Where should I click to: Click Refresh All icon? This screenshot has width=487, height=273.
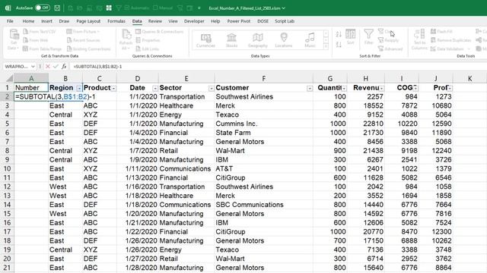click(x=126, y=39)
